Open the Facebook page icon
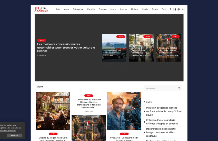Viewport: 218px width, 141px height. 171,9
